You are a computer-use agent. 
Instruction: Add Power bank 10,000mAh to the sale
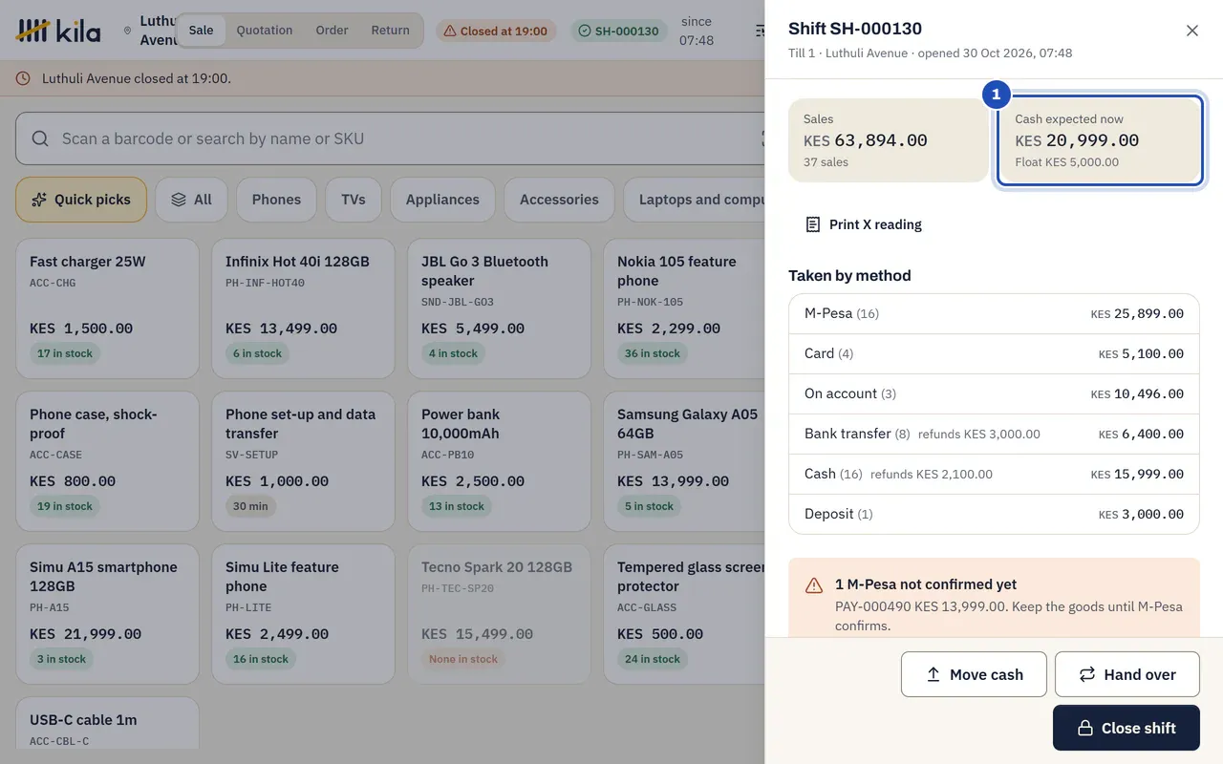click(500, 461)
